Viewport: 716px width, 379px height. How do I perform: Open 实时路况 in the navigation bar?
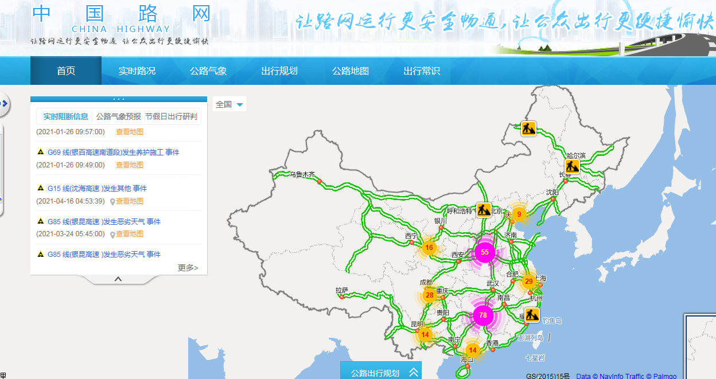pyautogui.click(x=137, y=71)
